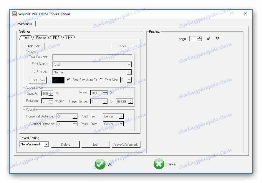Switch to the Text tab

pos(26,38)
